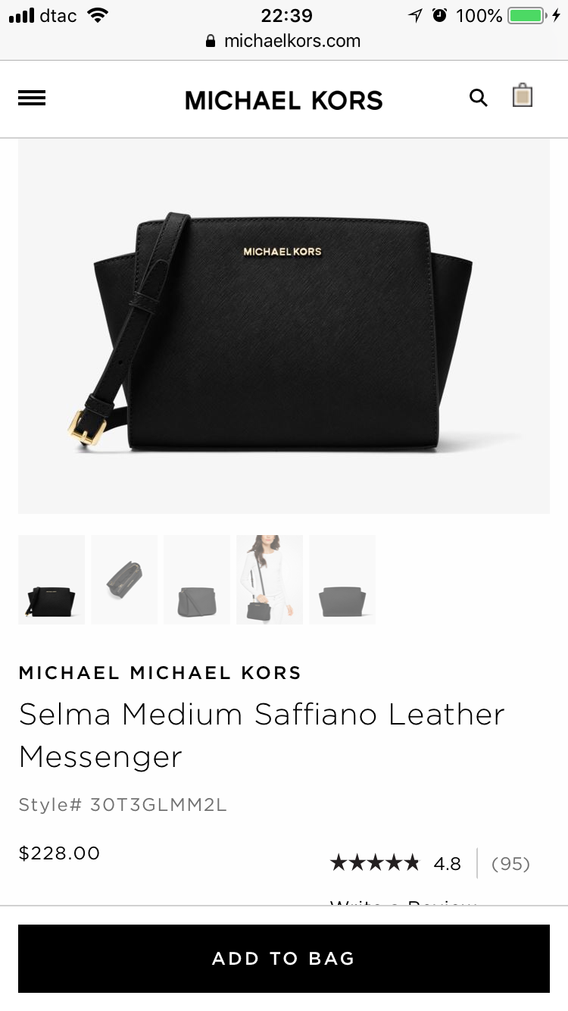568x1011 pixels.
Task: Tap the search magnifier icon
Action: click(479, 98)
